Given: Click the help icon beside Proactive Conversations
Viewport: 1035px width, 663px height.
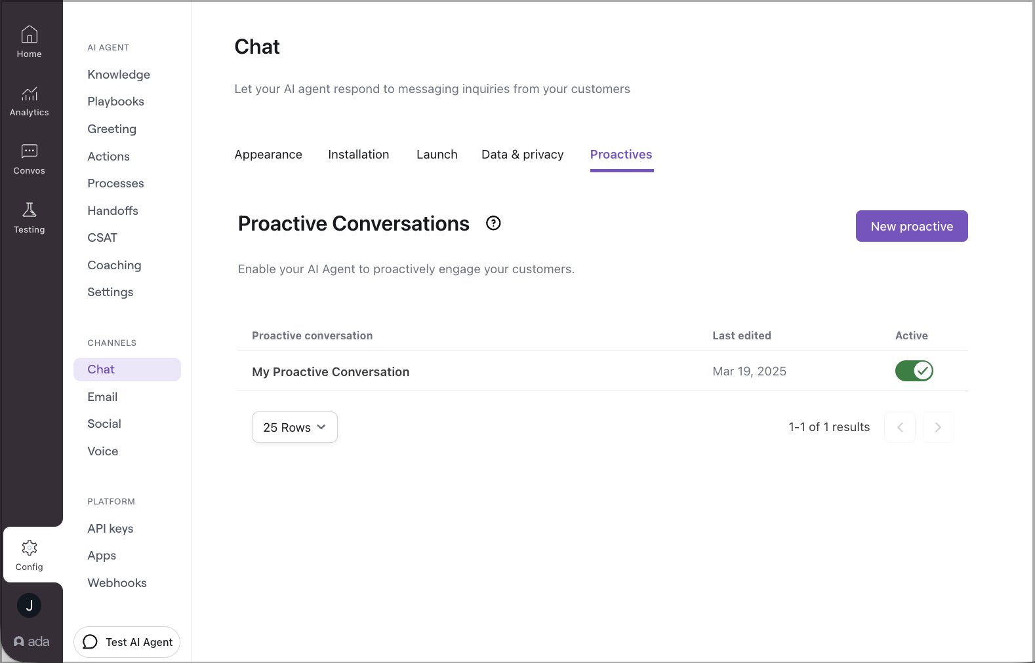Looking at the screenshot, I should tap(493, 223).
